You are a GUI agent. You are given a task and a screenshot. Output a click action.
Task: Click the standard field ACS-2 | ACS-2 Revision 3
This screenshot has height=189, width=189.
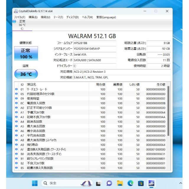tap(122, 72)
